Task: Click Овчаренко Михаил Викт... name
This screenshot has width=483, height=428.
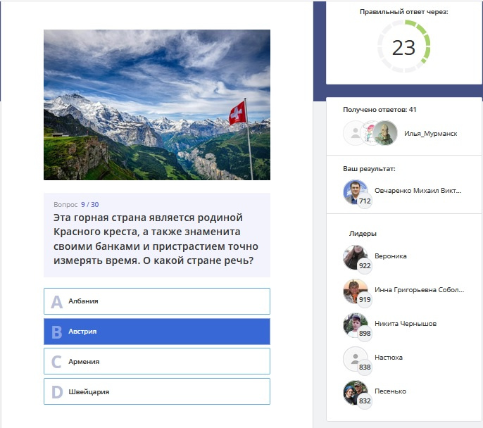Action: (418, 191)
